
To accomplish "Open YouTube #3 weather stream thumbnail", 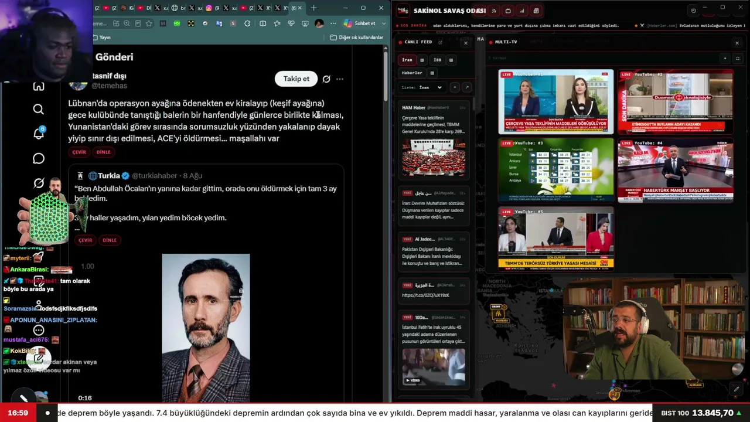I will pyautogui.click(x=555, y=170).
